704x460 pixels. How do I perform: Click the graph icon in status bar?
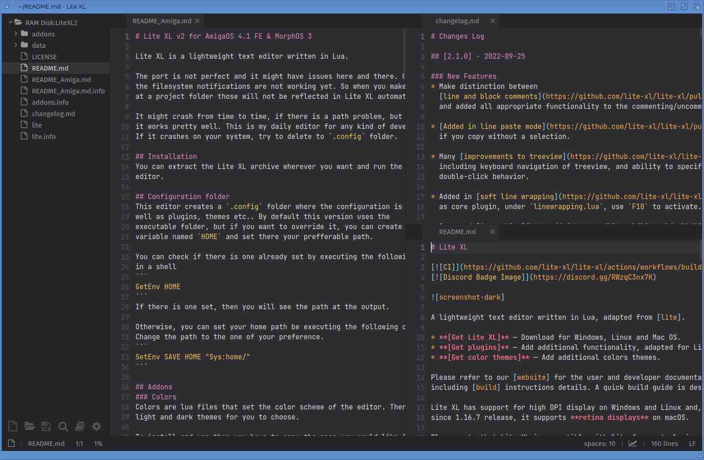coord(632,444)
